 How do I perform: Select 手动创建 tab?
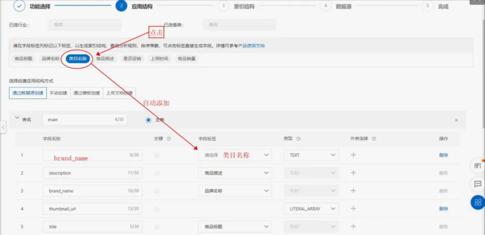coord(59,93)
